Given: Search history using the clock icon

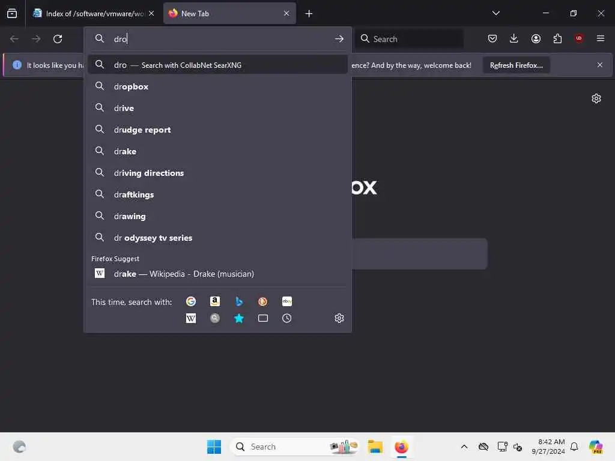Looking at the screenshot, I should [286, 318].
